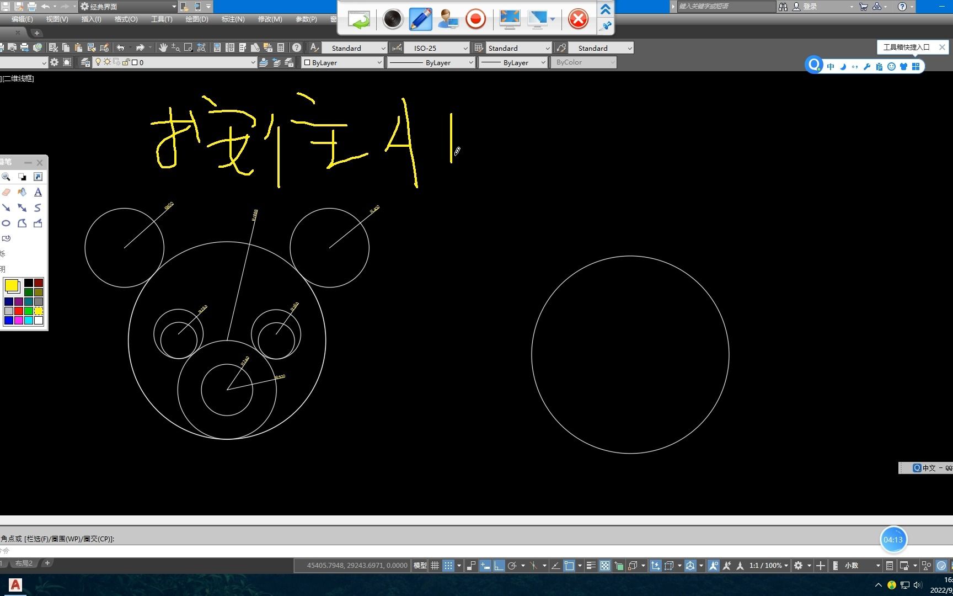
Task: Open the ByLayer lineweight dropdown
Action: (x=512, y=62)
